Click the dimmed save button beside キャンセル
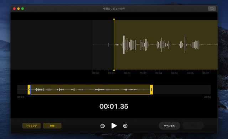This screenshot has height=139, width=228. coord(193,125)
